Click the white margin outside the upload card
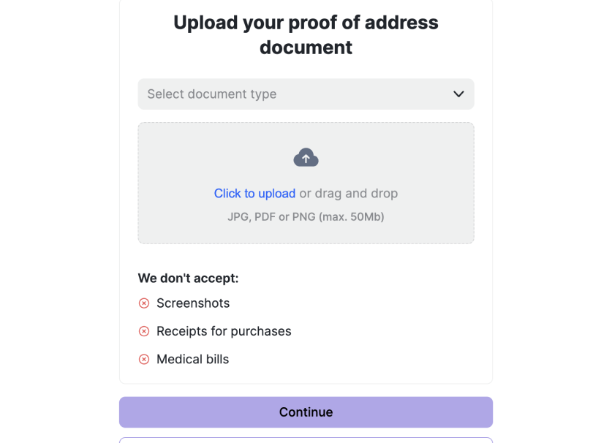The width and height of the screenshot is (612, 443). [58, 195]
